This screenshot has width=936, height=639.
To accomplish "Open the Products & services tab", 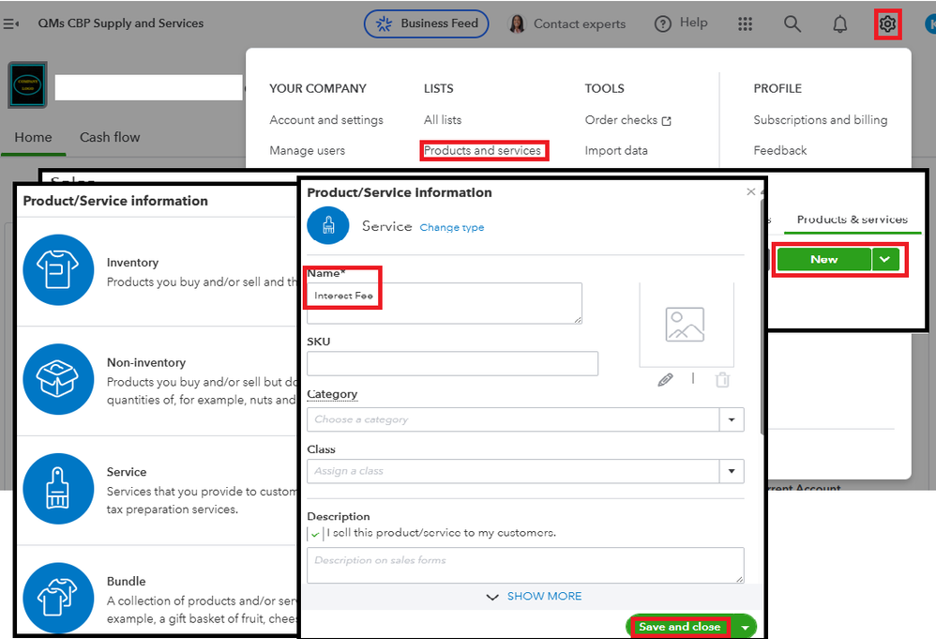I will [852, 220].
